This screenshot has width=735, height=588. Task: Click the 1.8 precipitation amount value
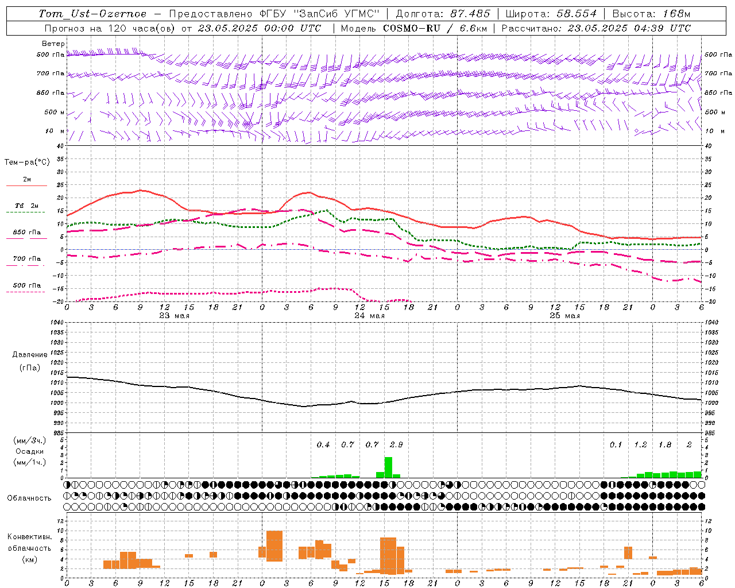(x=665, y=444)
